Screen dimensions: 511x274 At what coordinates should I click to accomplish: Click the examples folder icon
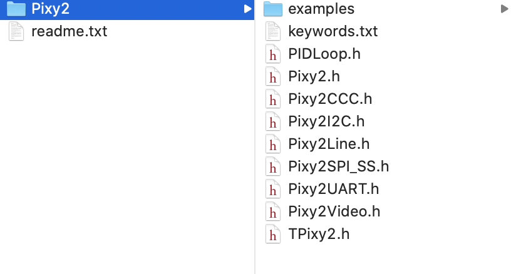(272, 9)
